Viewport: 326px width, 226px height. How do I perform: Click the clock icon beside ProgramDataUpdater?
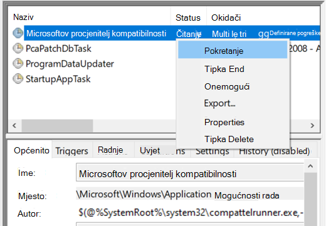pos(18,64)
